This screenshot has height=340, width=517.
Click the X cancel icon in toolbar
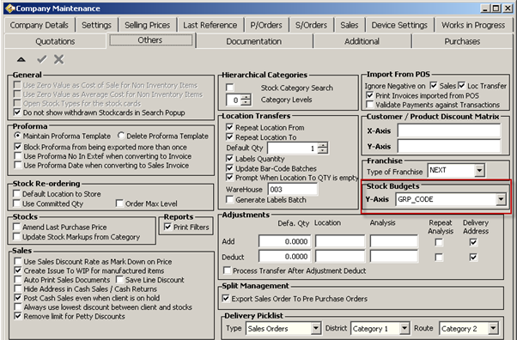click(x=59, y=59)
